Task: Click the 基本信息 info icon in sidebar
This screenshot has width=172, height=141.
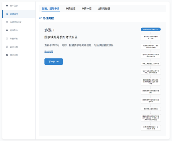Action: point(7,5)
